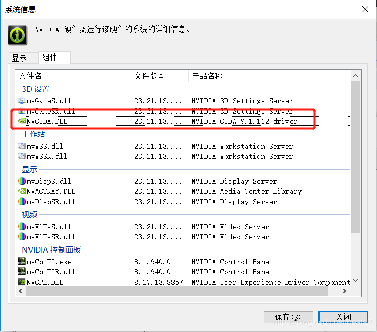Click the nvDispS.dll rainbow icon
This screenshot has height=332, width=377.
click(22, 181)
